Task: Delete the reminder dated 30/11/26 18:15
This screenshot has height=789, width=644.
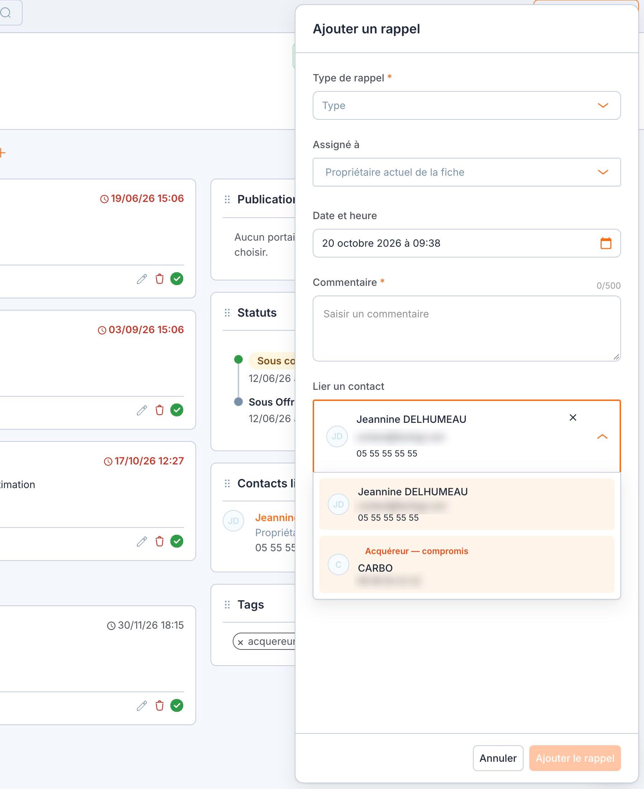Action: pyautogui.click(x=160, y=705)
